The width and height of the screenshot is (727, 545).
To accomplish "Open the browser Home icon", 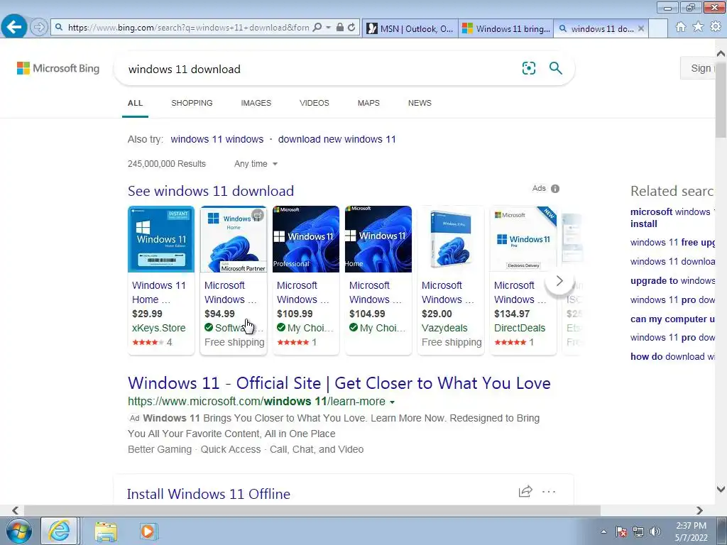I will (680, 27).
